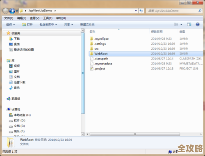Open the 音乐 library
The image size is (205, 156).
point(17,88)
